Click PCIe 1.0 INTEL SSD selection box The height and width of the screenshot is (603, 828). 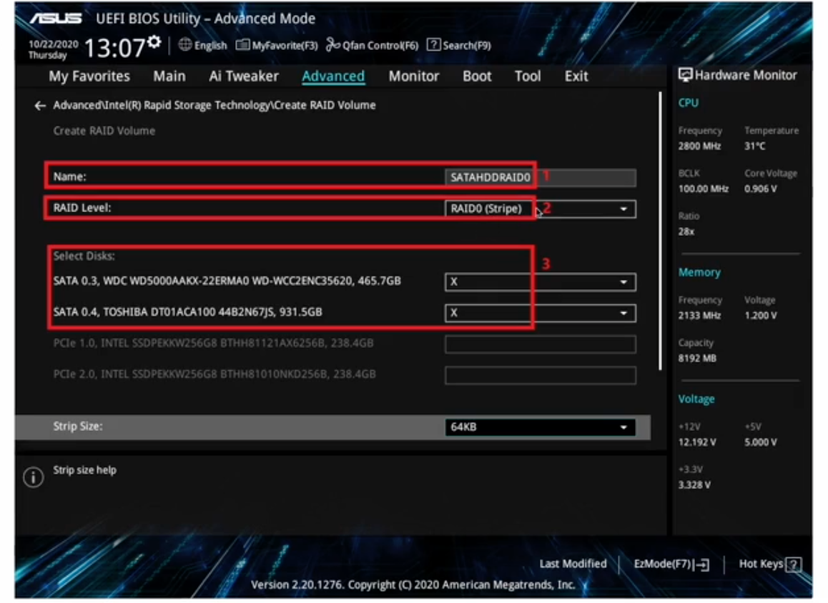click(x=541, y=344)
